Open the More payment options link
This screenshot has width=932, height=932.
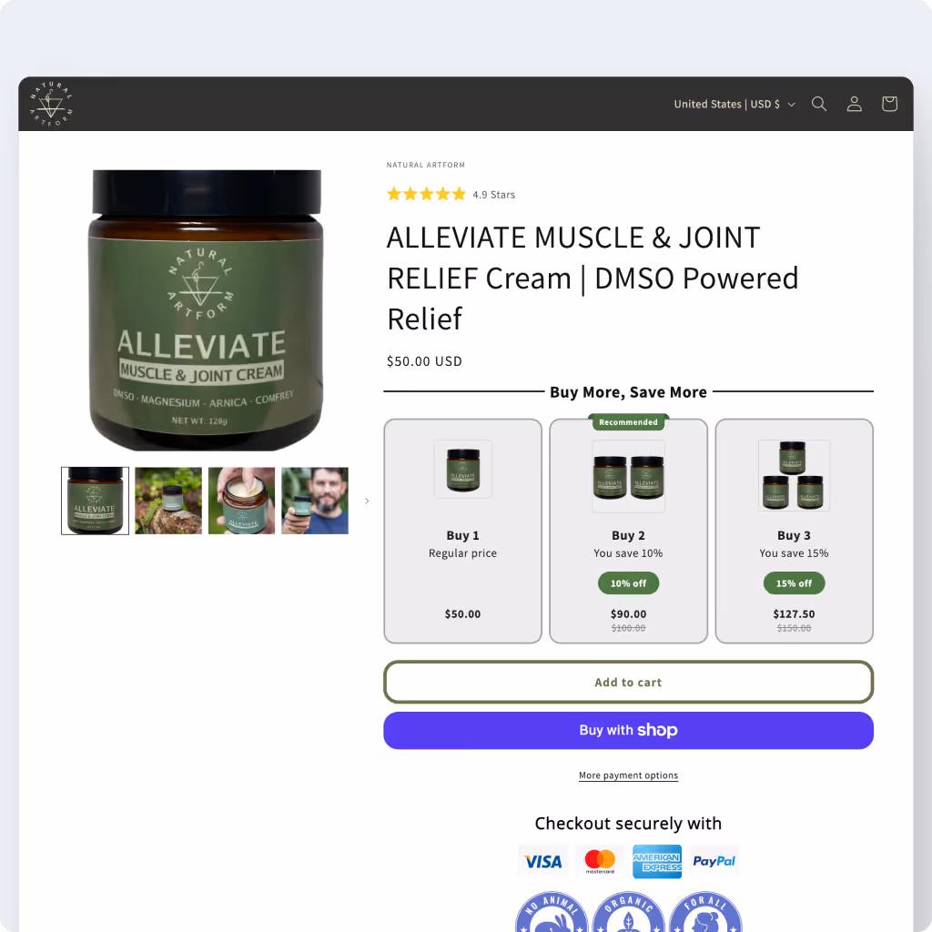(628, 775)
